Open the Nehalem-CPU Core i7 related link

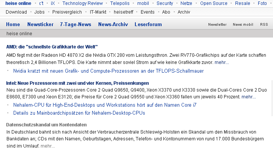pos(105,105)
